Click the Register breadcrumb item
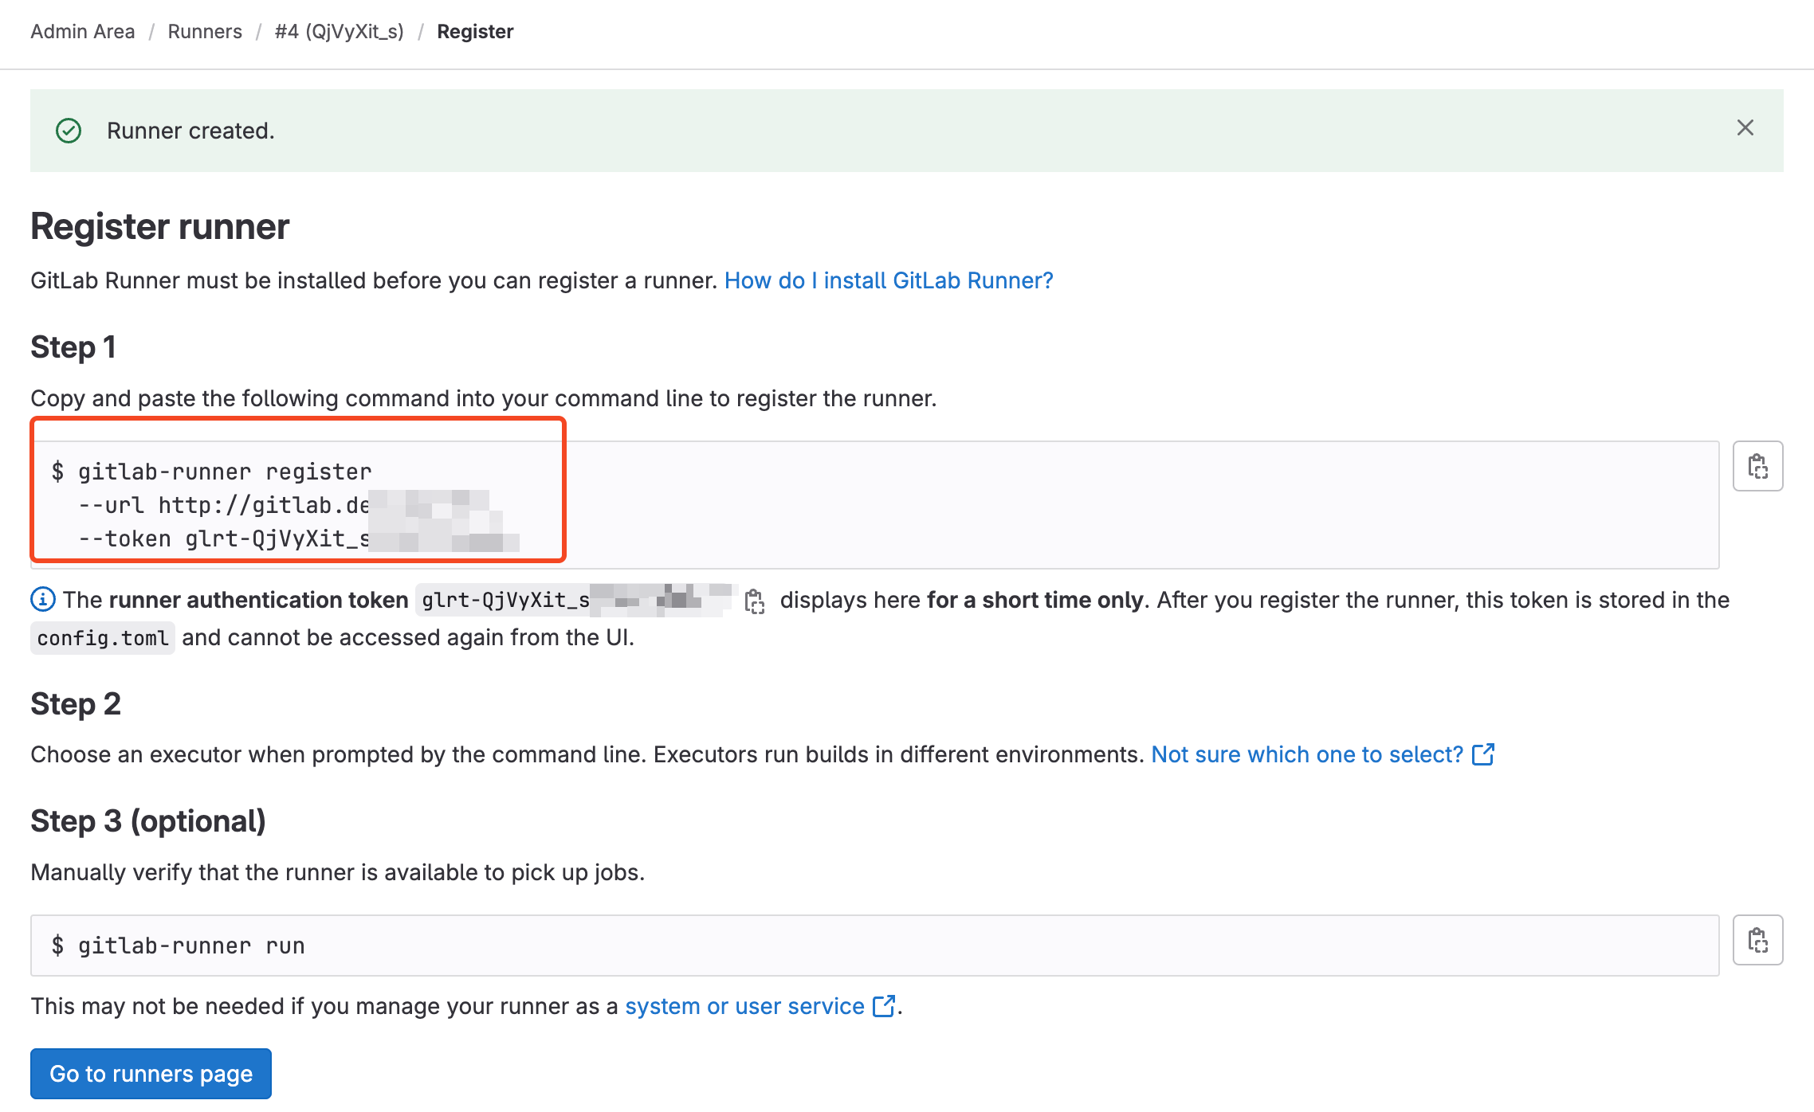This screenshot has height=1112, width=1814. [x=475, y=31]
